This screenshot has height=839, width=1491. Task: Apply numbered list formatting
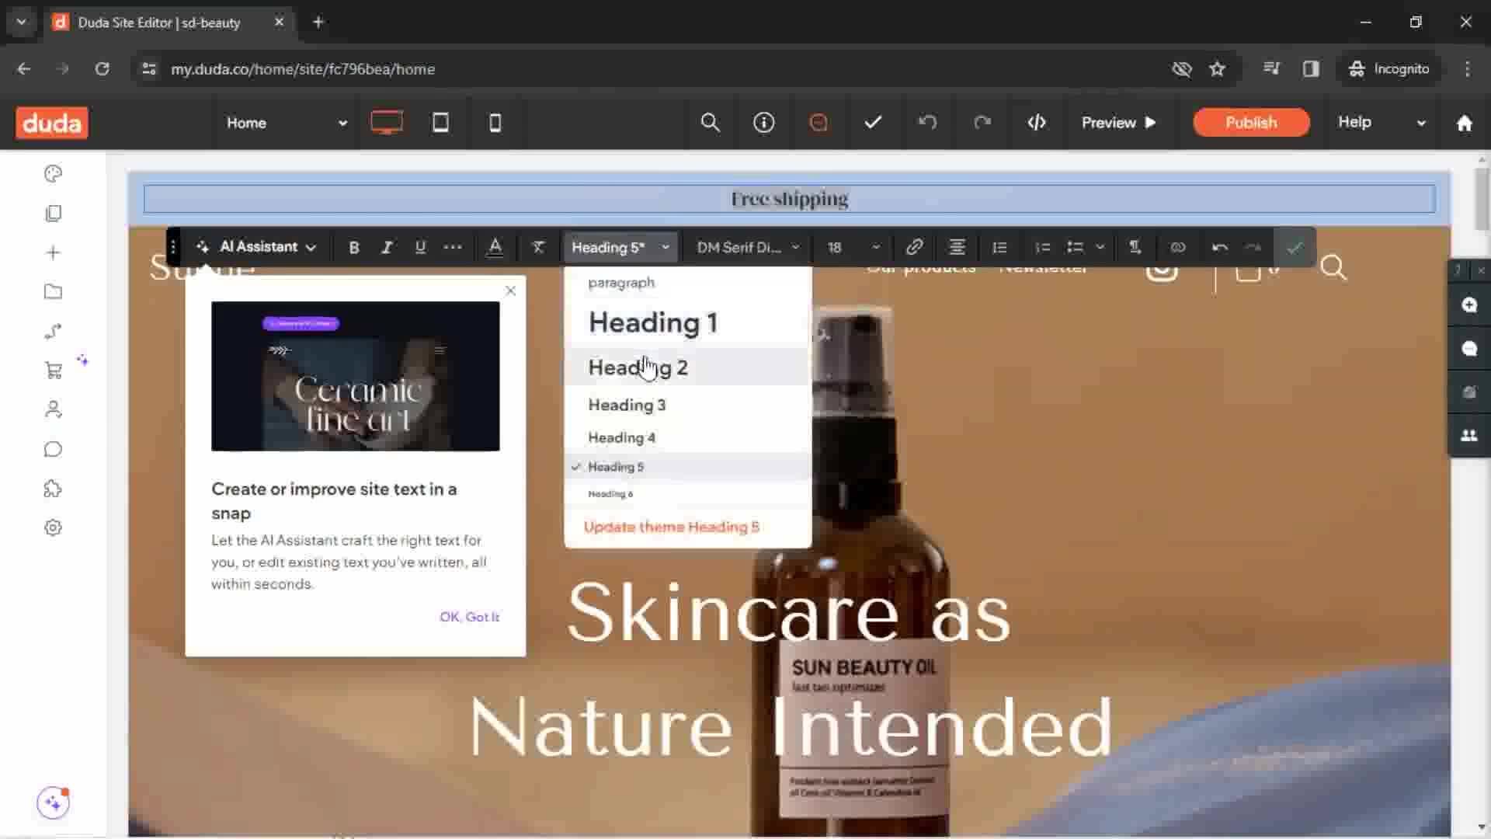tap(1043, 247)
